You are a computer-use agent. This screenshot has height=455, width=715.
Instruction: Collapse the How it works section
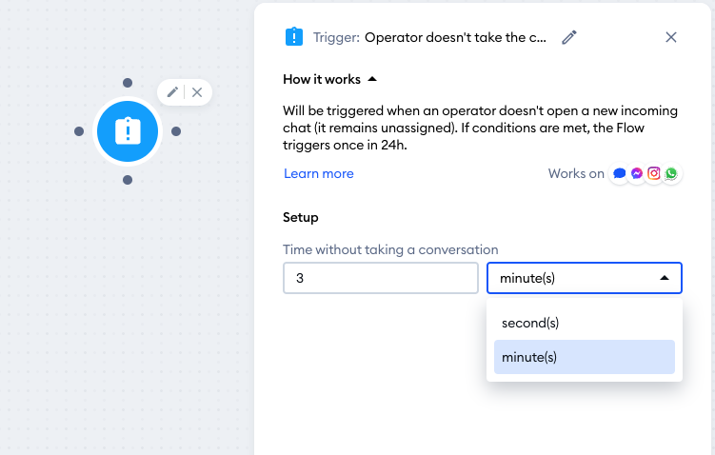[329, 79]
